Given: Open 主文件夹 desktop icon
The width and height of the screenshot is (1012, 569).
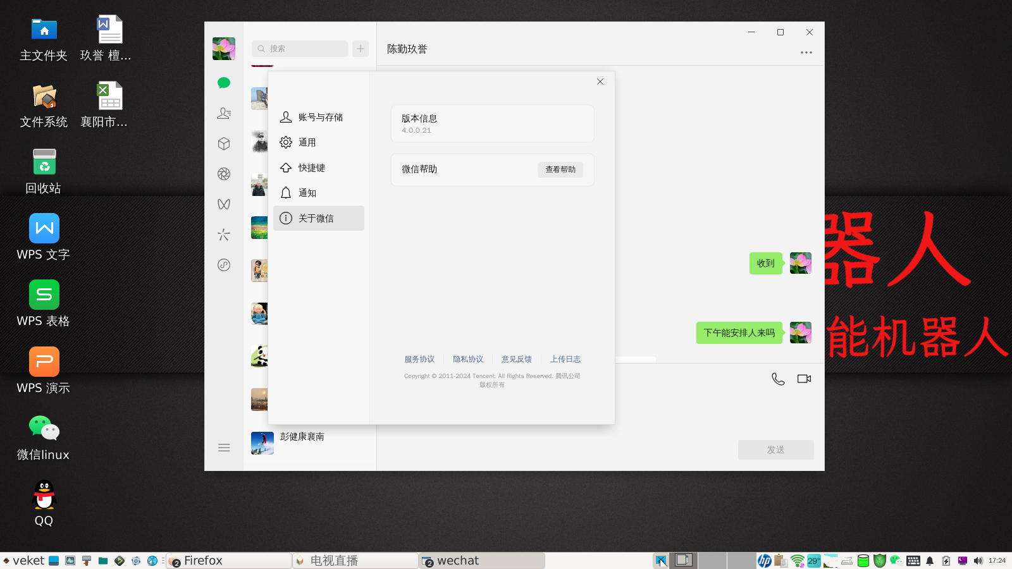Looking at the screenshot, I should [x=44, y=39].
